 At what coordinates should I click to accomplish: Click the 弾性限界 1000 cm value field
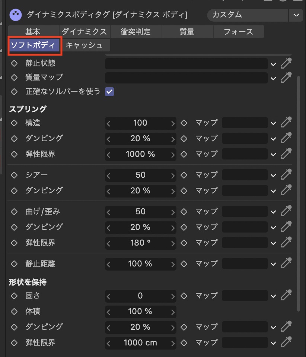coord(140,342)
